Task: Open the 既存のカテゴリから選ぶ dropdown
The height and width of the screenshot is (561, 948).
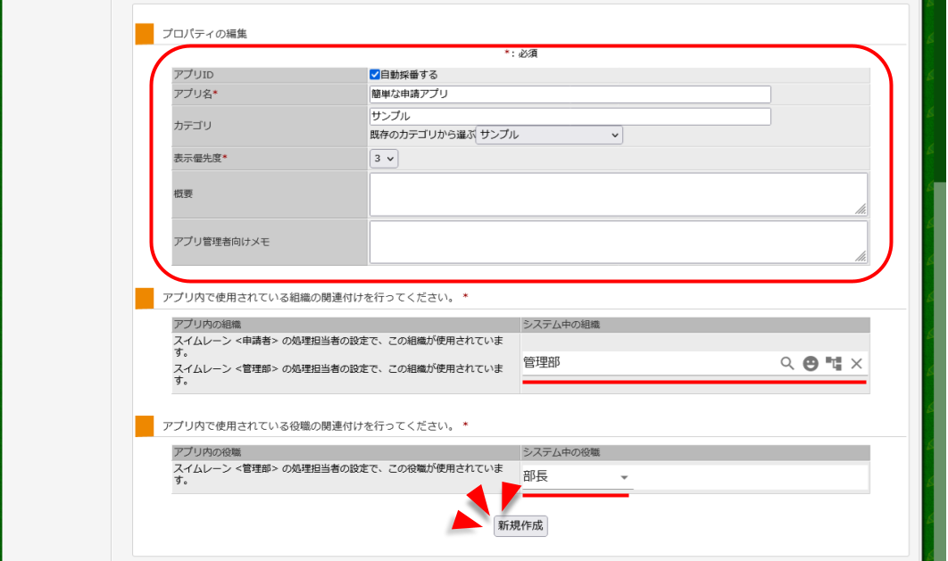Action: point(549,135)
